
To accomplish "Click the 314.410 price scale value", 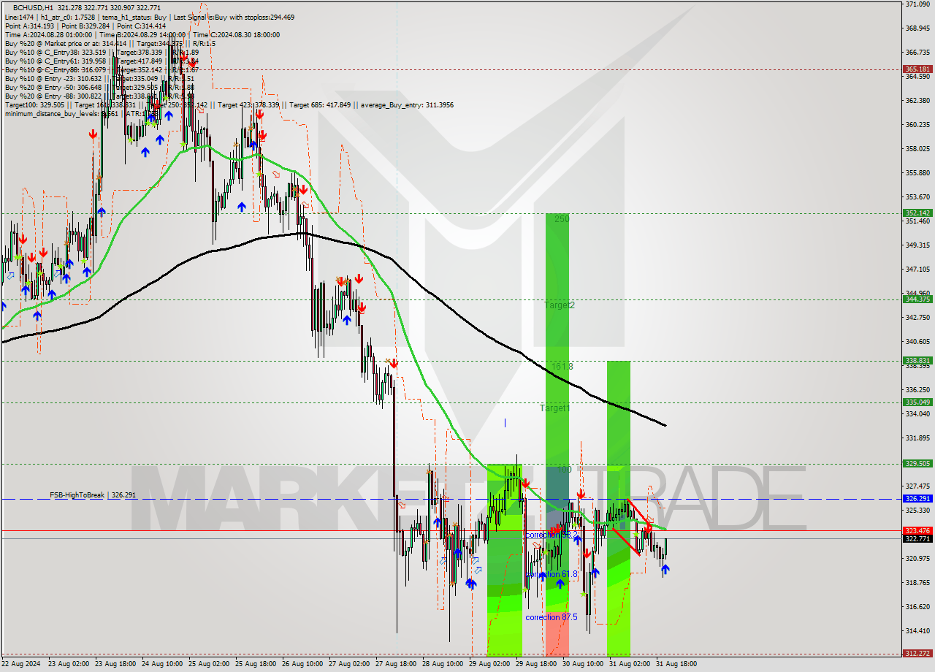I will 917,630.
